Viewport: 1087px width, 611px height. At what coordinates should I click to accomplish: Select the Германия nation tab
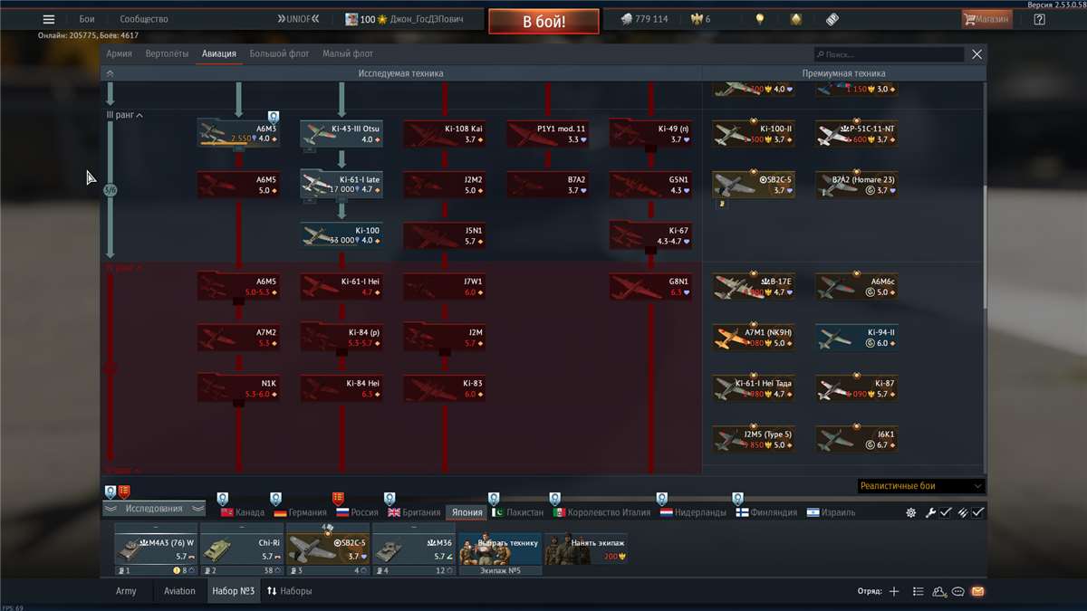[x=300, y=512]
